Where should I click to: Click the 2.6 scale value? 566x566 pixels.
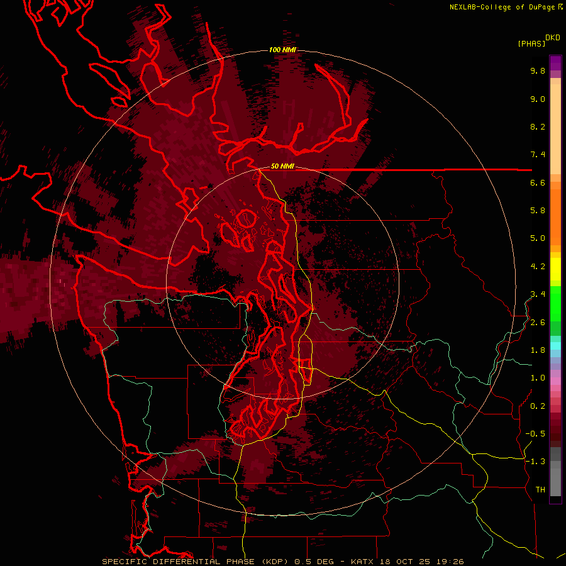538,323
